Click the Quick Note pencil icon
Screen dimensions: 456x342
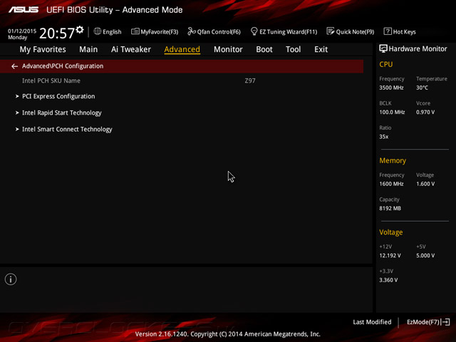pyautogui.click(x=331, y=31)
